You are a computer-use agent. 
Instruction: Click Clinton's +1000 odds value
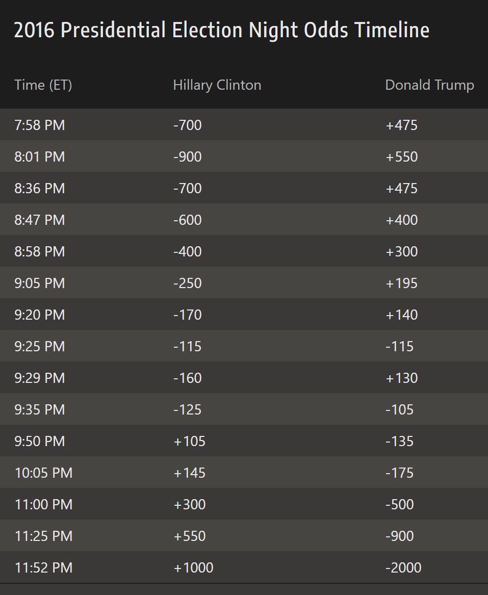[x=194, y=567]
